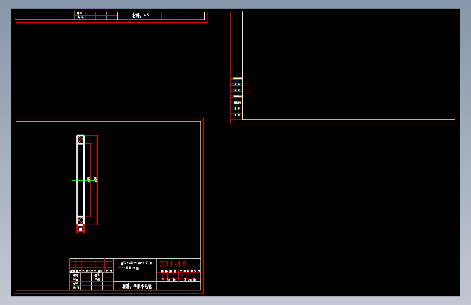Click the quantity cell showing 1
This screenshot has width=471, height=305.
pos(182,275)
